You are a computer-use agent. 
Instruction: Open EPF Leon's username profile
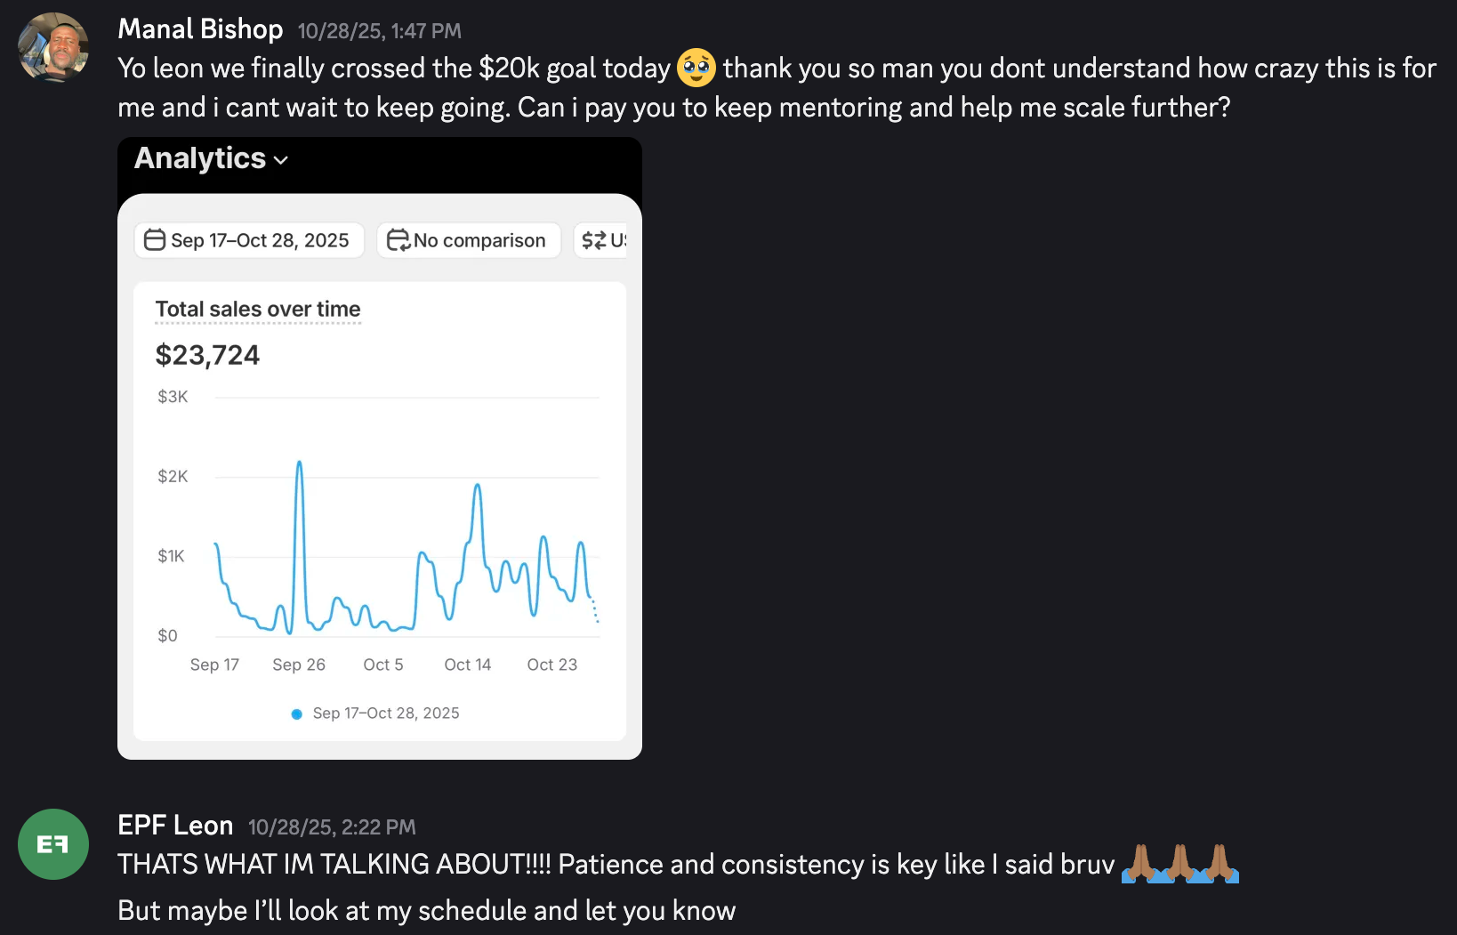pyautogui.click(x=175, y=826)
